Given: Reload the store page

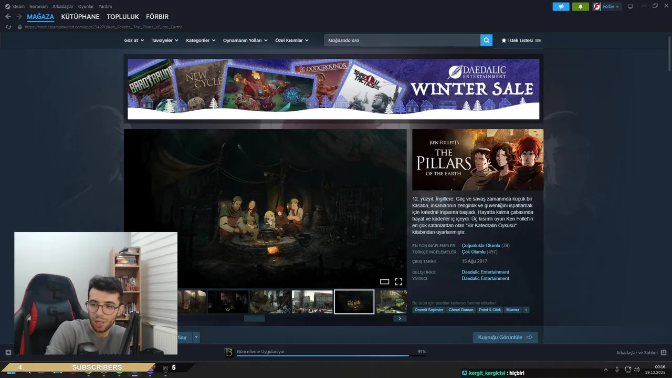Looking at the screenshot, I should tap(8, 27).
